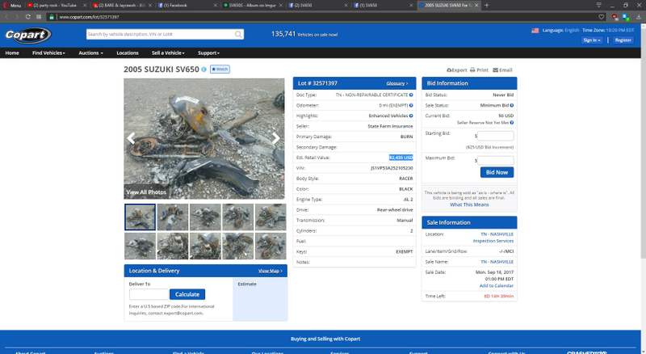Open What This Means link
Viewport: 646px width, 354px height.
tap(469, 204)
